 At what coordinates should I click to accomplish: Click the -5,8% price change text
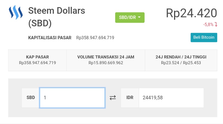tap(208, 25)
